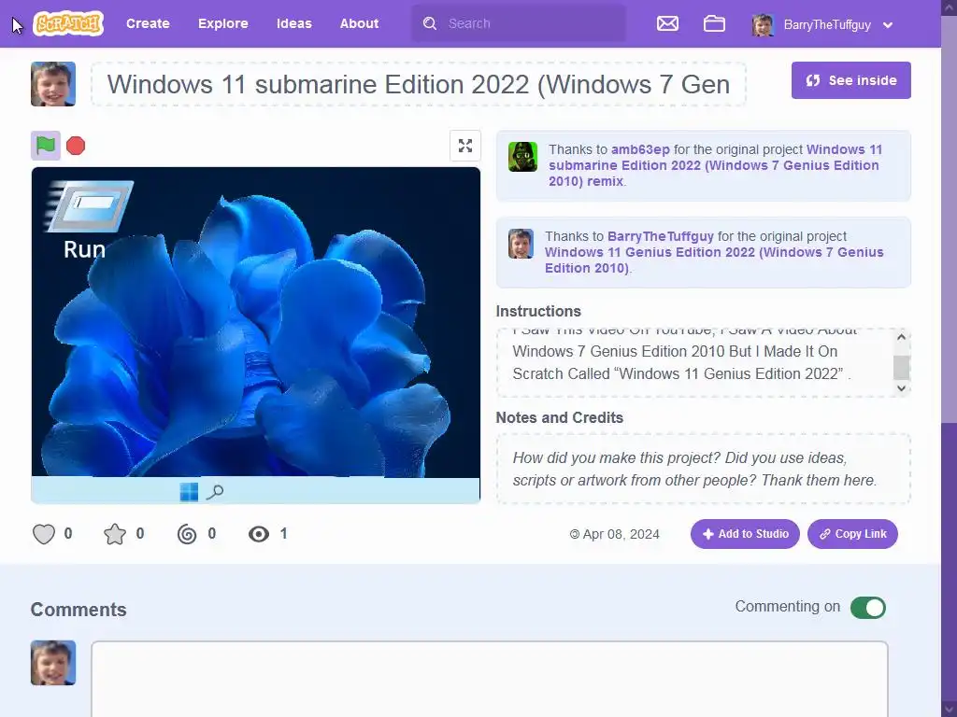Open Windows 11 Genius Edition 2022 link
The height and width of the screenshot is (717, 957).
pyautogui.click(x=714, y=260)
